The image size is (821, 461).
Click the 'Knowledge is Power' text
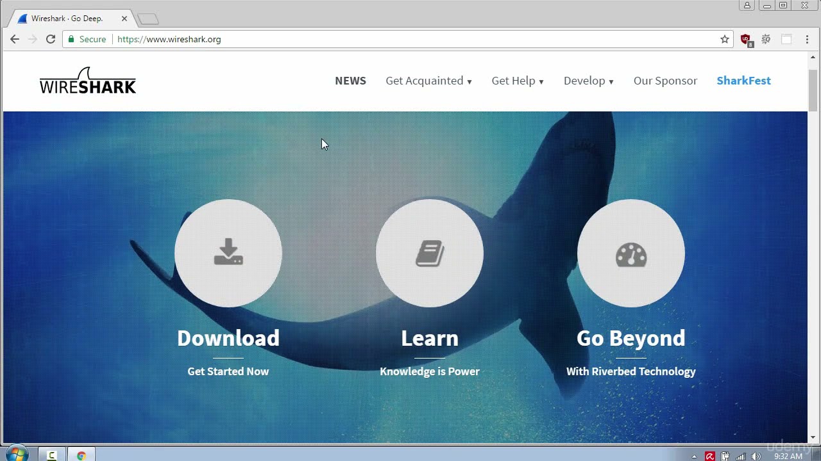[430, 371]
